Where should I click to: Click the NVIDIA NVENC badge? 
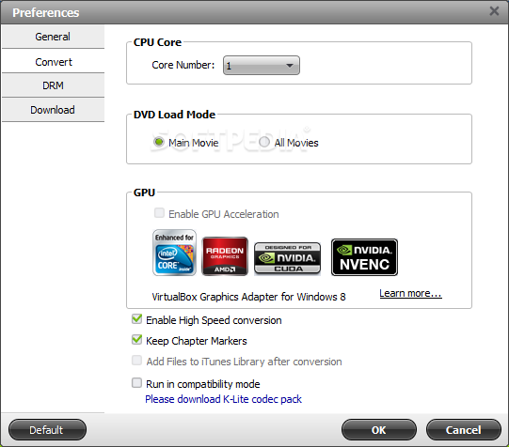[x=364, y=257]
